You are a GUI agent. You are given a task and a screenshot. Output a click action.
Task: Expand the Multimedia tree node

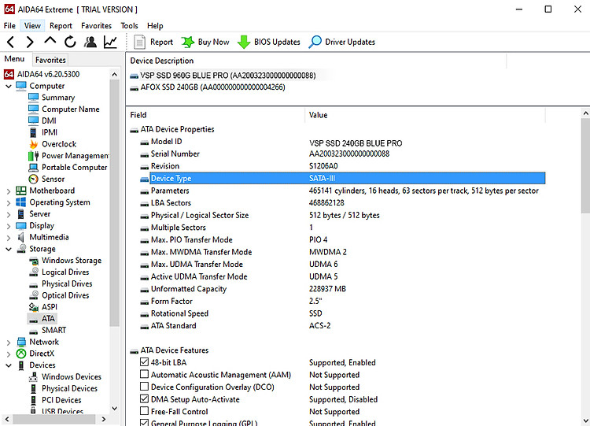pos(9,238)
